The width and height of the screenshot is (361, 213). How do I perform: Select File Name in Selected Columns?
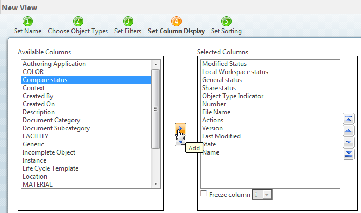tap(270, 112)
